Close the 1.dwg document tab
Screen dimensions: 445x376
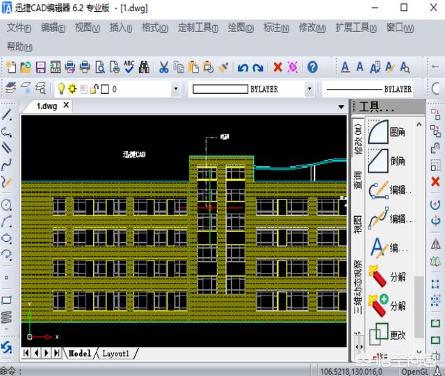click(66, 106)
